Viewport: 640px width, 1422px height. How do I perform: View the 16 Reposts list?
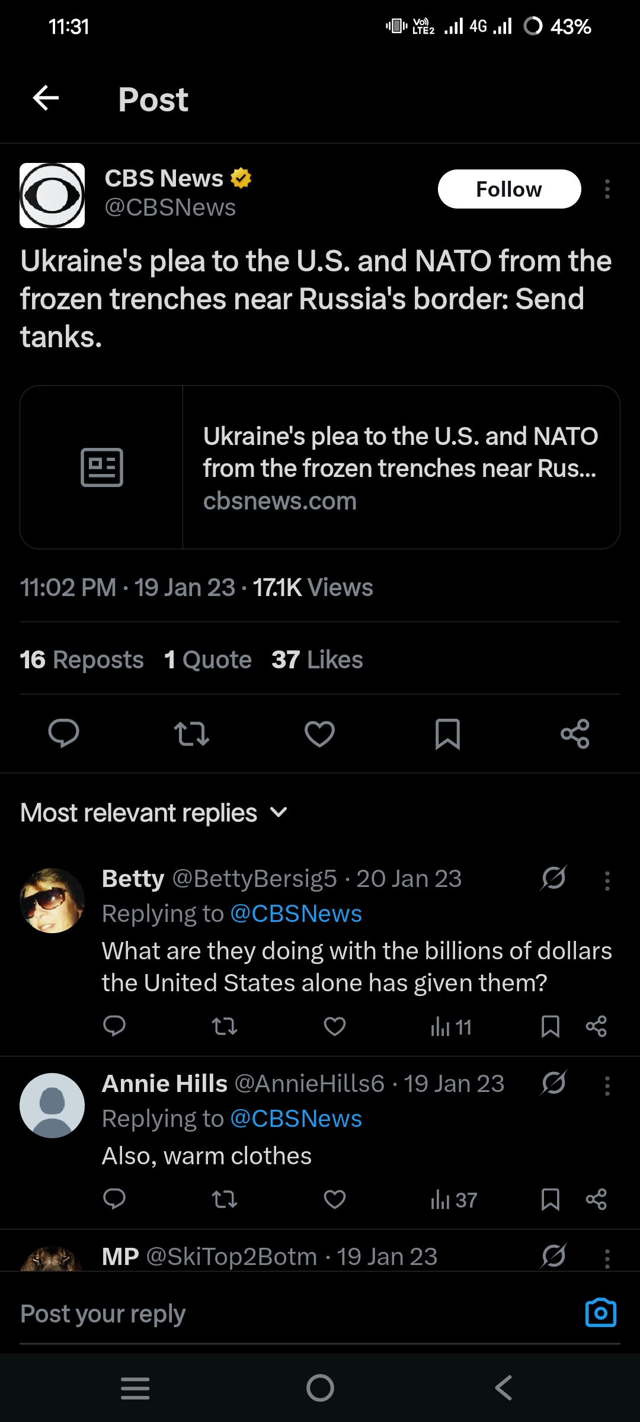(x=82, y=659)
